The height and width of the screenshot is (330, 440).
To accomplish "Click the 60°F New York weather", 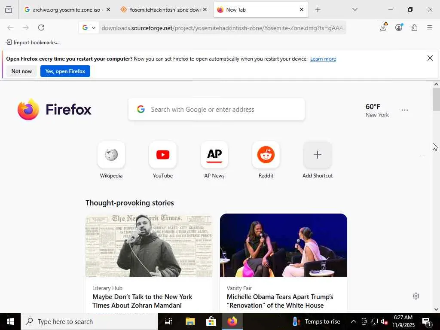I will [377, 110].
